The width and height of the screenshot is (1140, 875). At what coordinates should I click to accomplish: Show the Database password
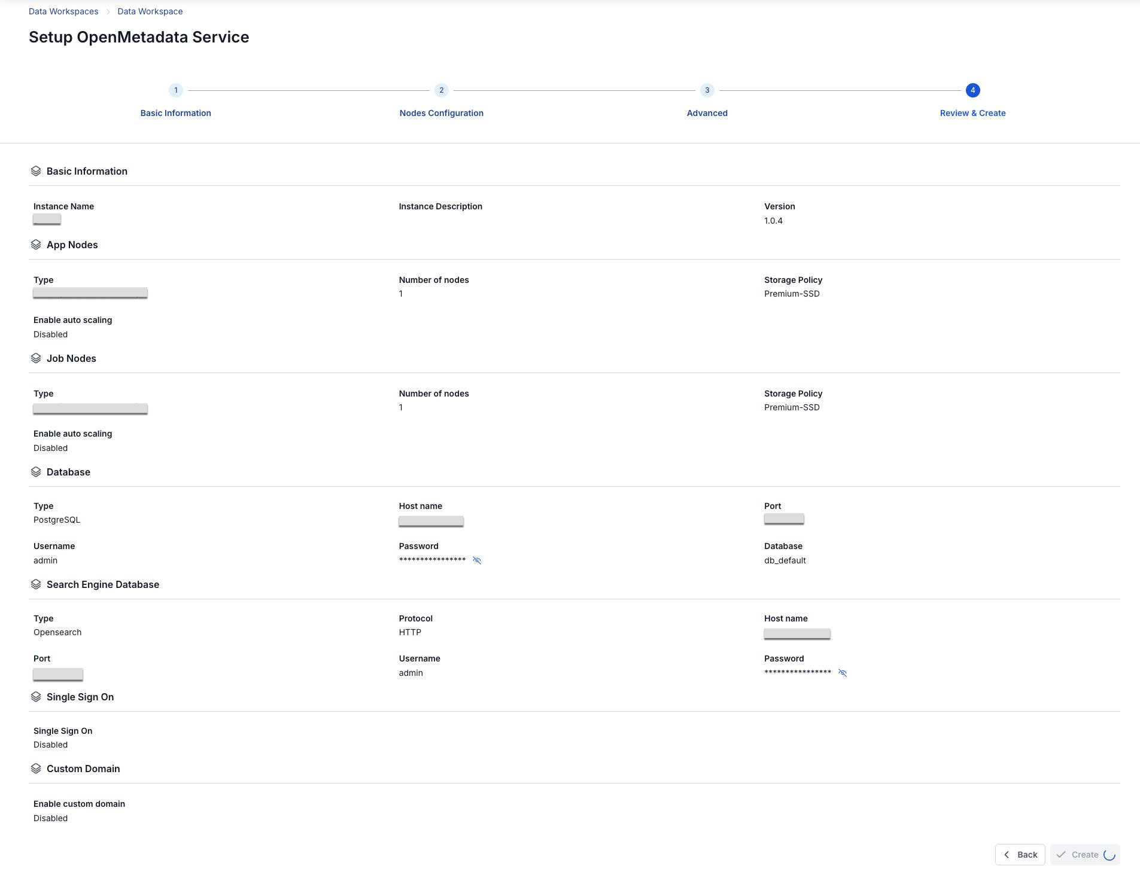click(477, 560)
